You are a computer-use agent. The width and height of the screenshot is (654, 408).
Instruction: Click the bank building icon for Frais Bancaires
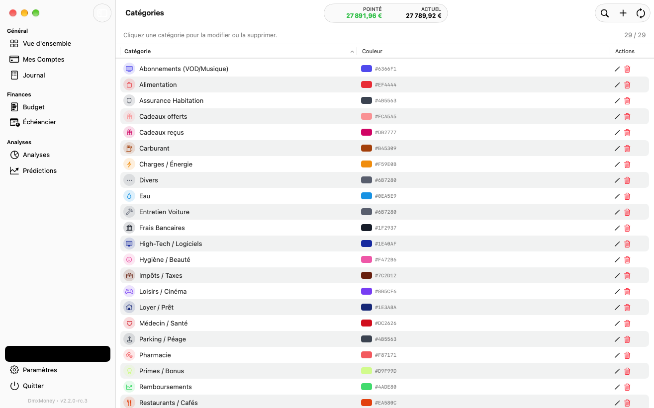pos(129,228)
